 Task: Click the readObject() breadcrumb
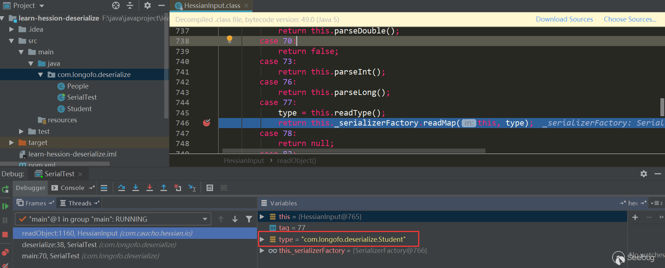pyautogui.click(x=297, y=160)
